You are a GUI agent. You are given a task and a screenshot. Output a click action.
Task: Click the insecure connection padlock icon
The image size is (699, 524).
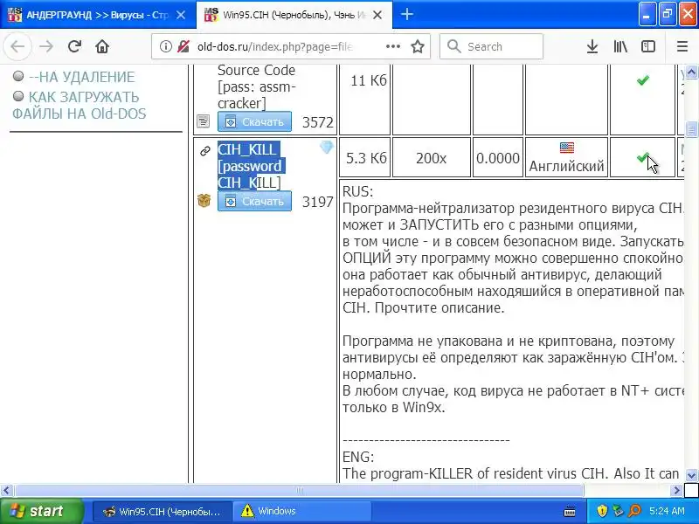click(x=183, y=46)
